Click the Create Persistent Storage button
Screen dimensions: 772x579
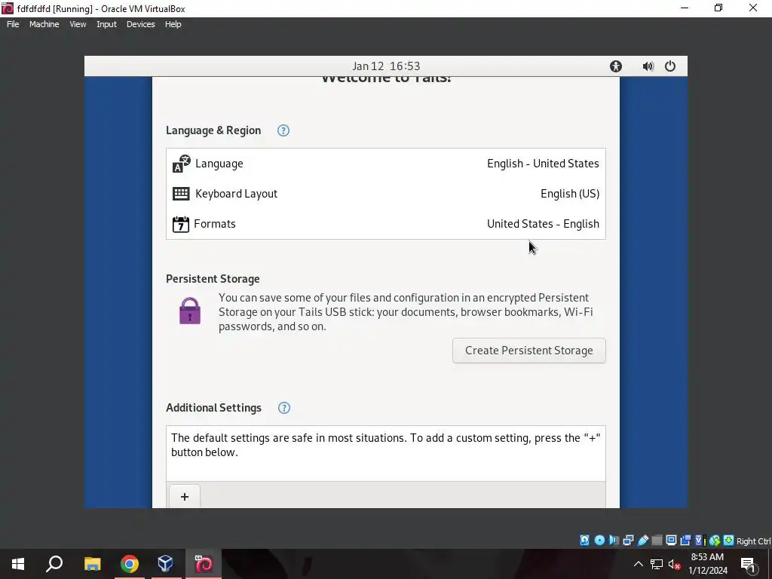(528, 351)
